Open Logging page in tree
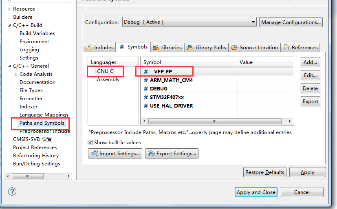Viewport: 337px width, 209px height. click(29, 50)
